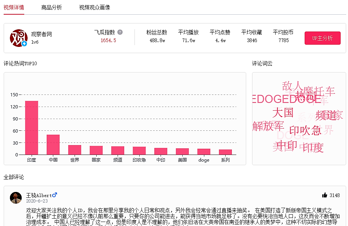Viewport: 348px width, 226px height.
Task: Select the 世界 bar in the chart
Action: pos(75,150)
